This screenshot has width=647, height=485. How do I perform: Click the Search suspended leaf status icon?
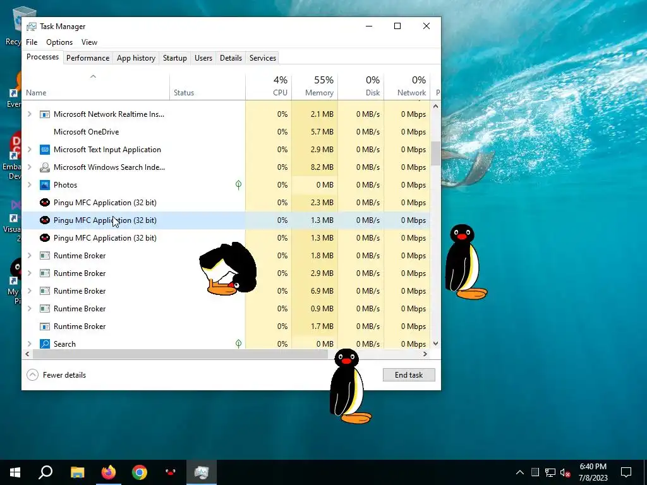tap(238, 344)
